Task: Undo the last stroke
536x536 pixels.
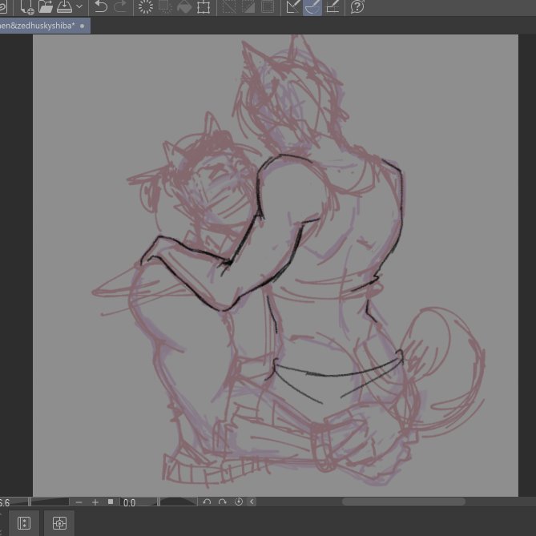Action: click(x=100, y=6)
